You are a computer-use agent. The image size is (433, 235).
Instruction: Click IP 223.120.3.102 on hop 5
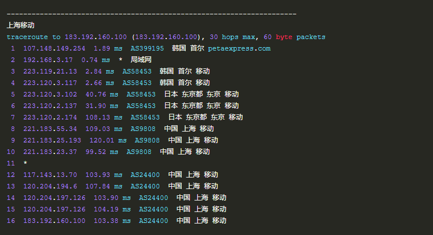tap(50, 94)
